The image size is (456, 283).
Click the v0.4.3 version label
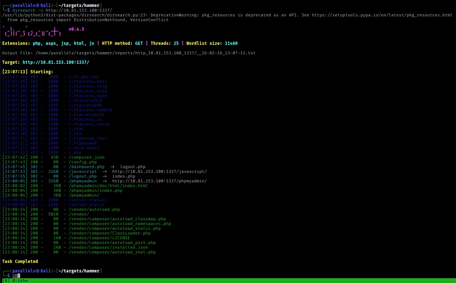coord(76,29)
